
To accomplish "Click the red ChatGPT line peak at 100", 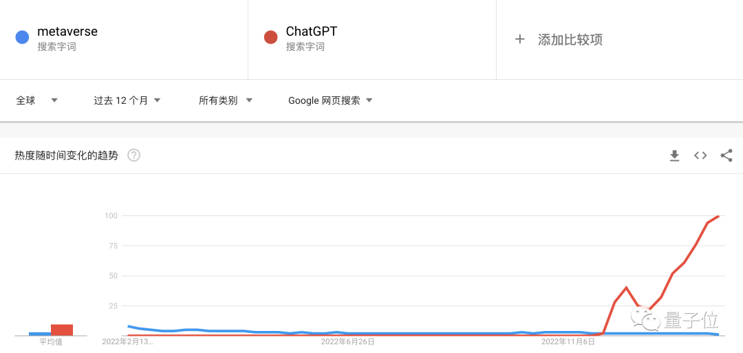I will tap(719, 217).
